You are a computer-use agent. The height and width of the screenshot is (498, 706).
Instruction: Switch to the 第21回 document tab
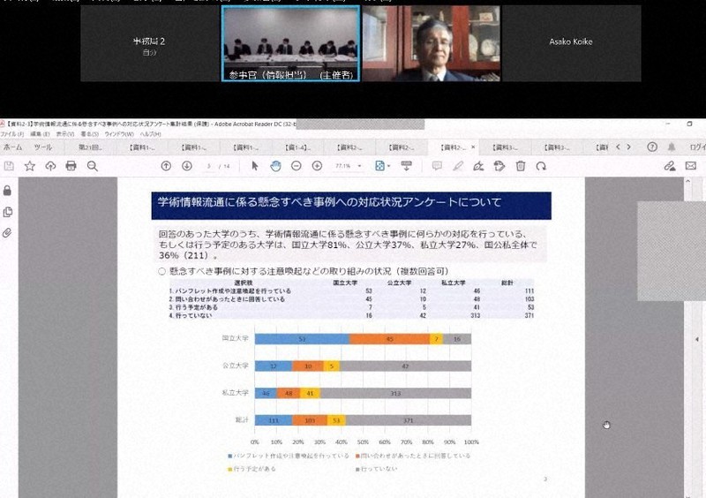coord(90,147)
